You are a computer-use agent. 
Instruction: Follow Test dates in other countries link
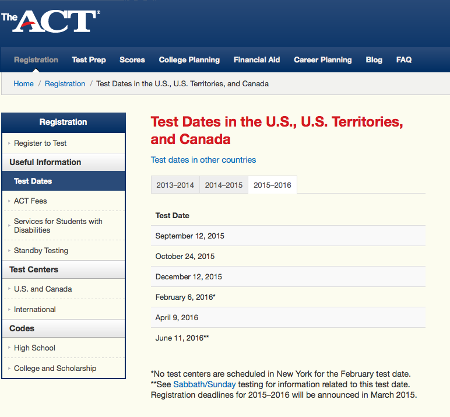(x=203, y=160)
